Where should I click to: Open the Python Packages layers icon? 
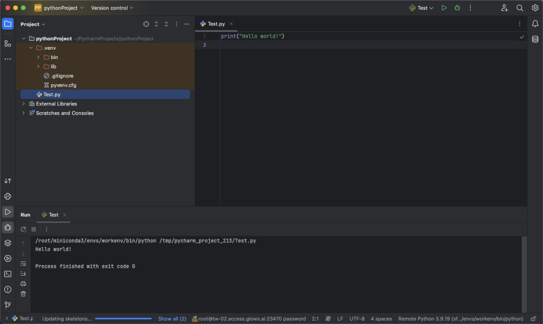(8, 243)
